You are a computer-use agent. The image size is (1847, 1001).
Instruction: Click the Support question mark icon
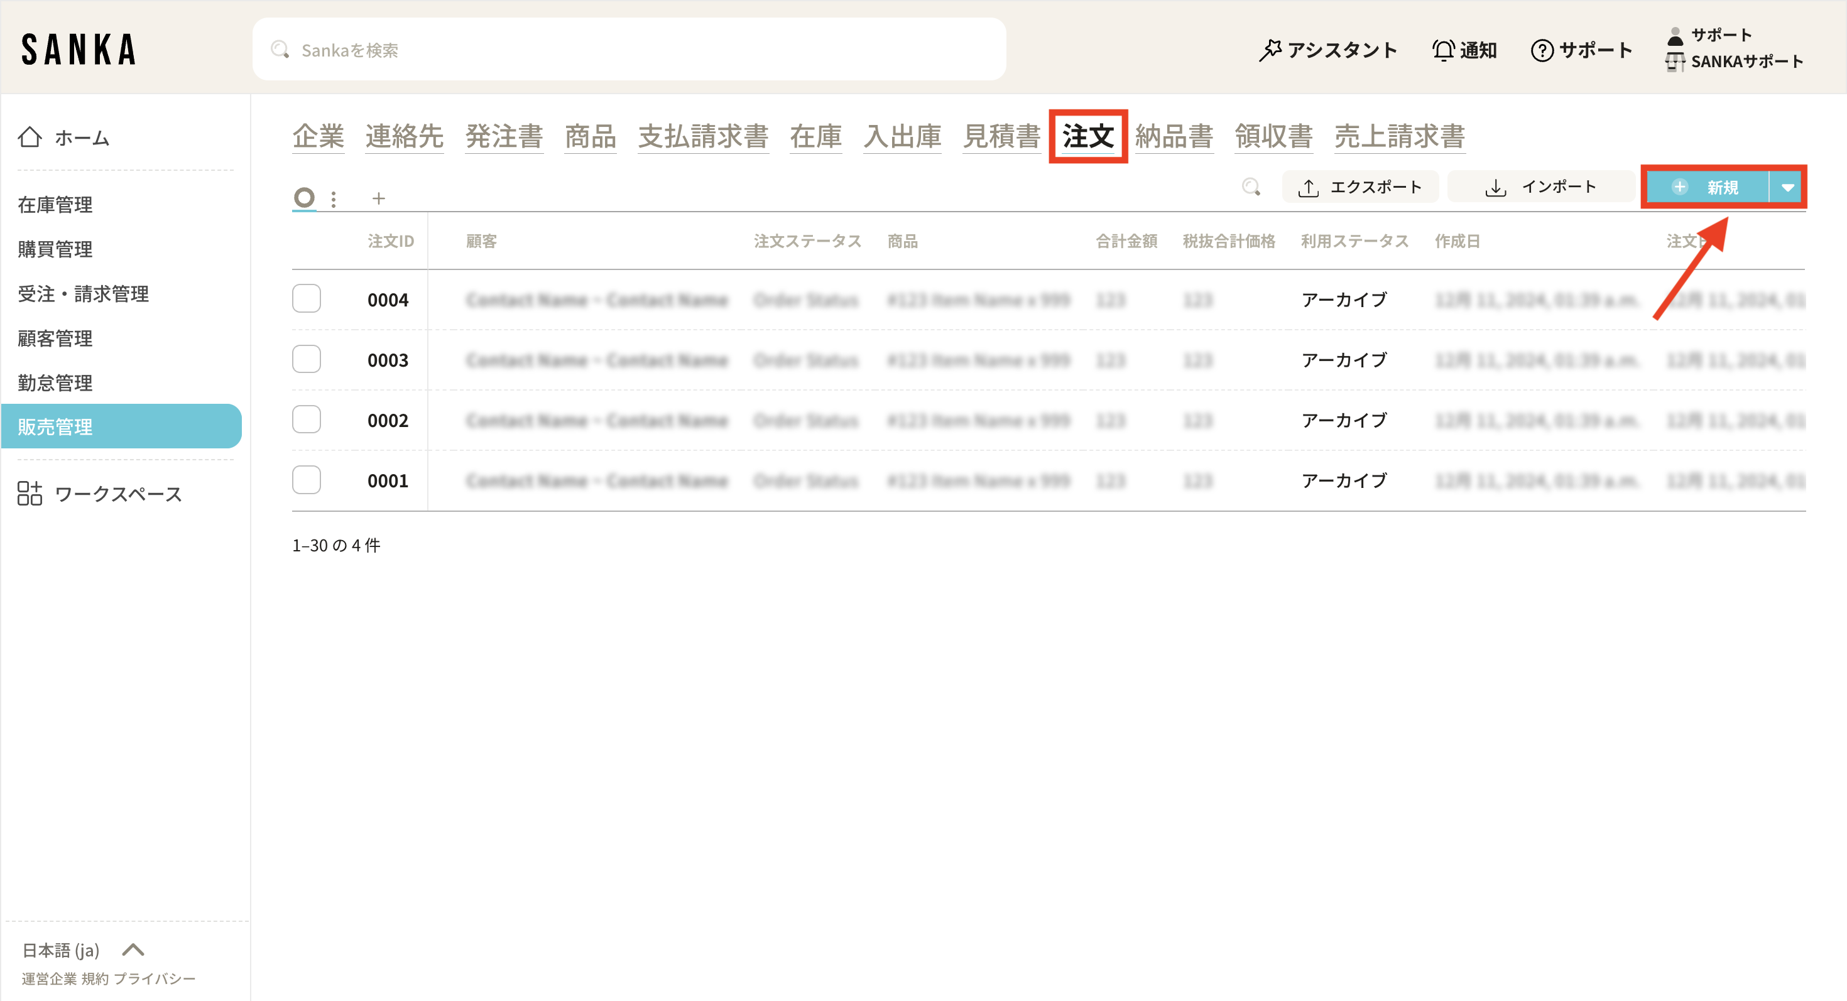[x=1542, y=50]
